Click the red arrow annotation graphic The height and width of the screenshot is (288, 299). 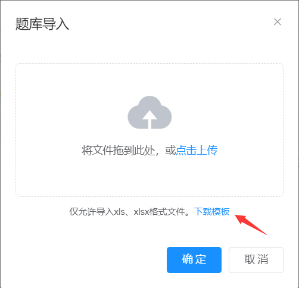(x=251, y=224)
